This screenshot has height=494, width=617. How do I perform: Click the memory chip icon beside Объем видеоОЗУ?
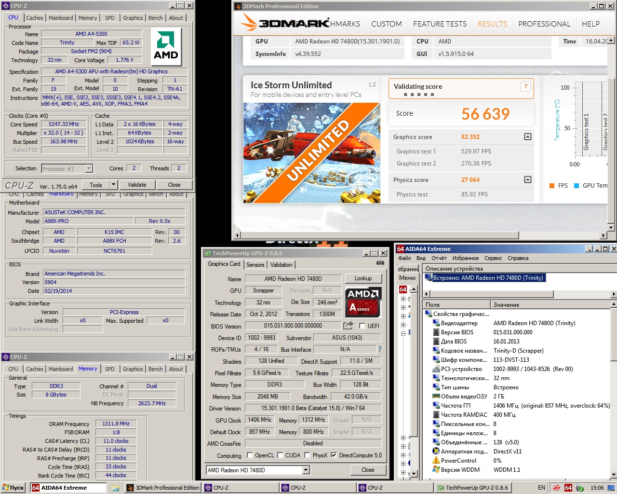coord(436,397)
